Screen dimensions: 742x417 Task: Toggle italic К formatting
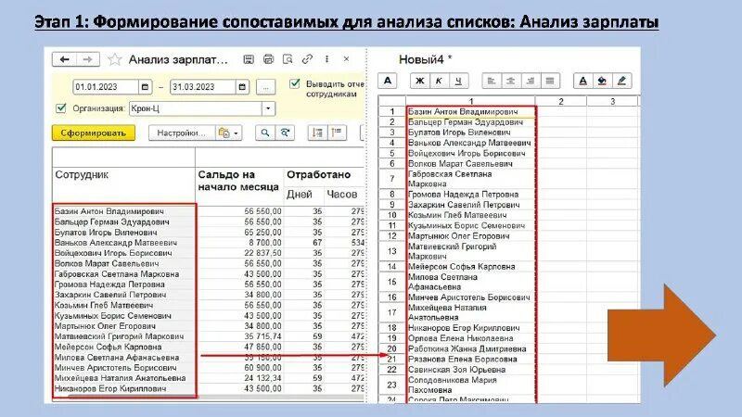pyautogui.click(x=439, y=81)
